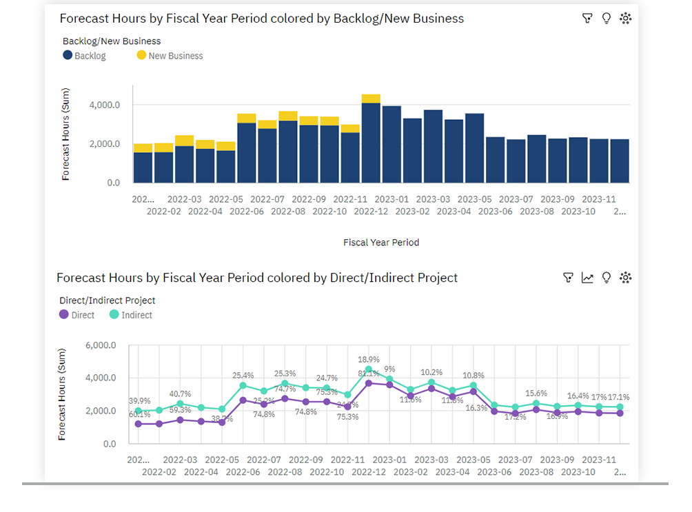Image resolution: width=692 pixels, height=512 pixels.
Task: Click Direct data point labeled 81.1%
Action: coord(369,383)
